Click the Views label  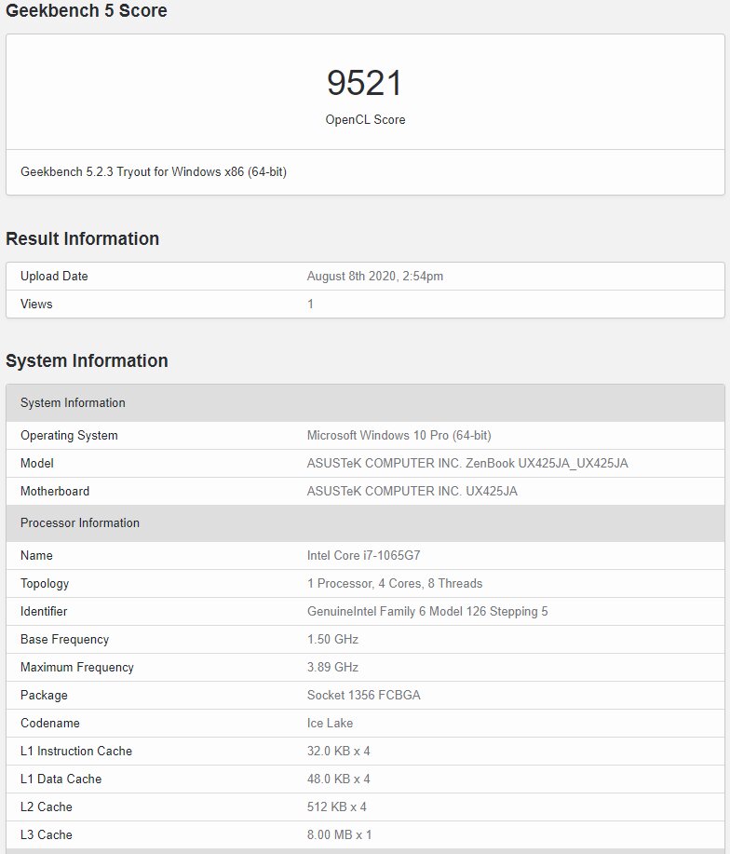tap(36, 304)
